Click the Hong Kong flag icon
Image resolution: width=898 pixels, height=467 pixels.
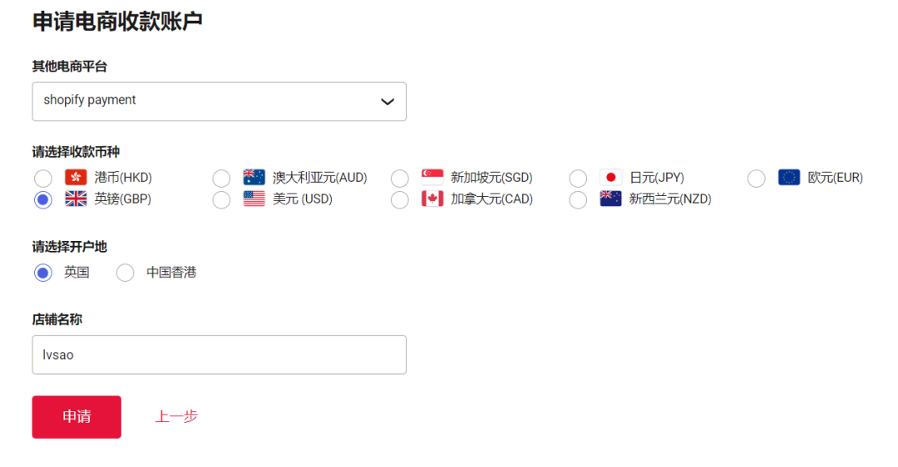[76, 178]
